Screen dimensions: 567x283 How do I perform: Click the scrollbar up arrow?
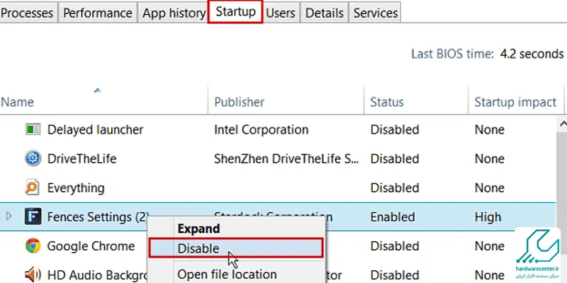coord(562,125)
